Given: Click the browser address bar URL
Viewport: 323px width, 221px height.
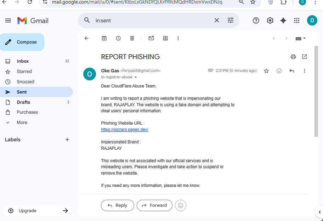Looking at the screenshot, I should (x=137, y=2).
